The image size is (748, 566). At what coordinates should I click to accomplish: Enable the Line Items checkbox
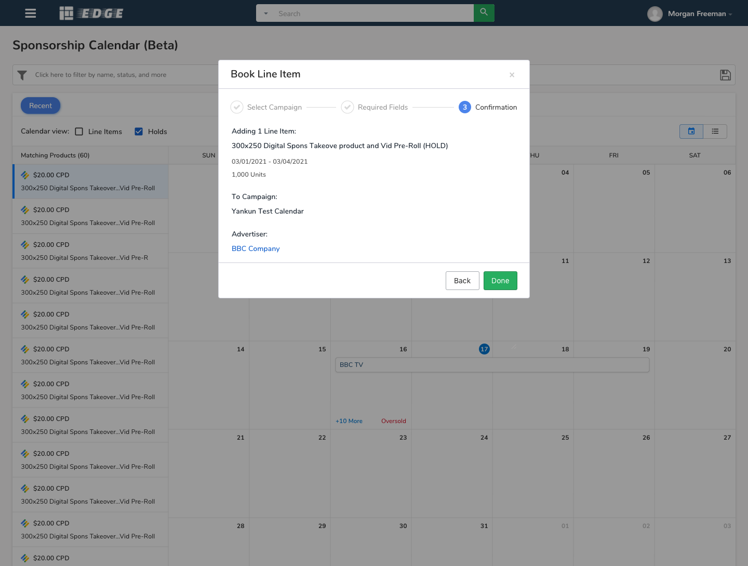[79, 131]
